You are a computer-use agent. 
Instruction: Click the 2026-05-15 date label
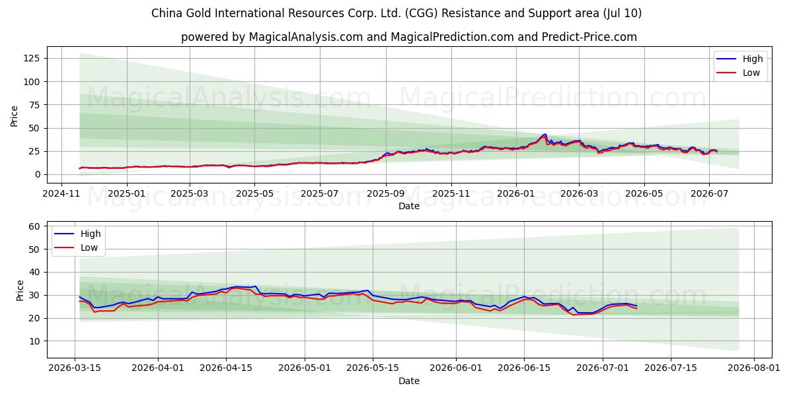[x=373, y=368]
